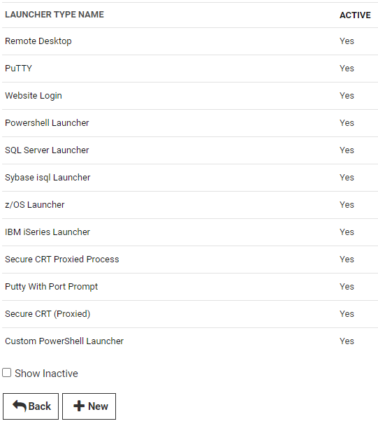
Task: Sort by Launcher Type Name header
Action: pos(54,15)
